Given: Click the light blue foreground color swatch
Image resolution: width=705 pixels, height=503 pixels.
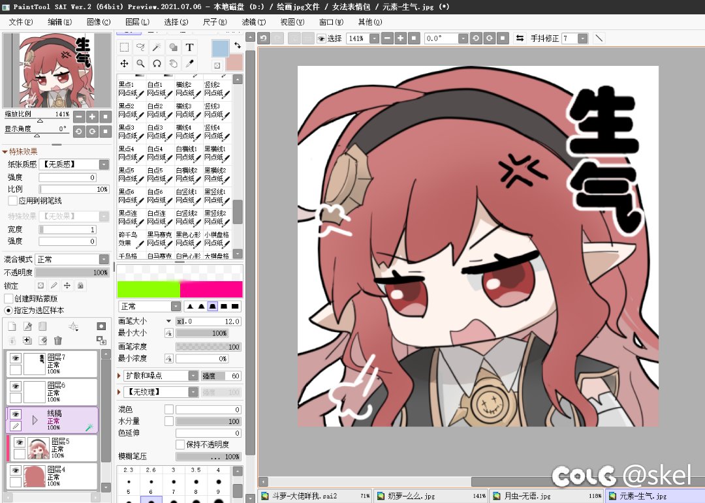Looking at the screenshot, I should [x=221, y=48].
